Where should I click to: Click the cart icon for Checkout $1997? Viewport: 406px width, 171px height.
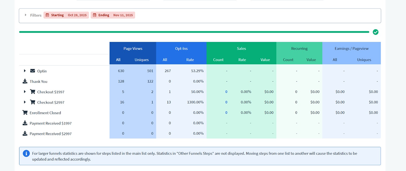(x=32, y=92)
